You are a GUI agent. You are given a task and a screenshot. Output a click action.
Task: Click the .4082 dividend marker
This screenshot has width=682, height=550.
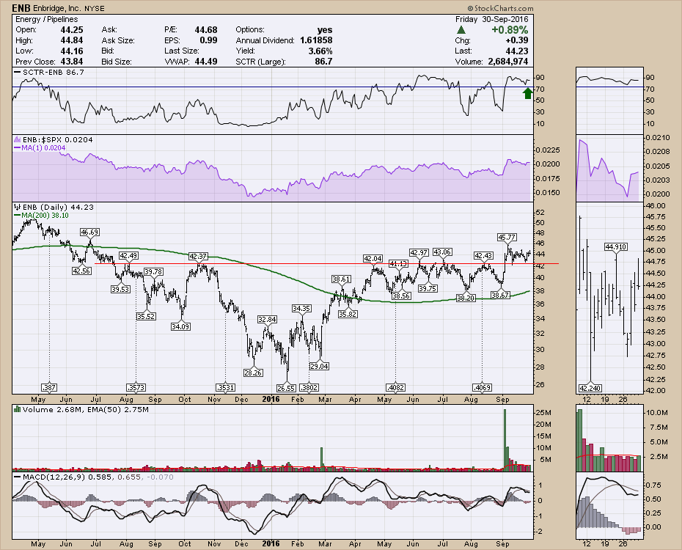point(395,387)
